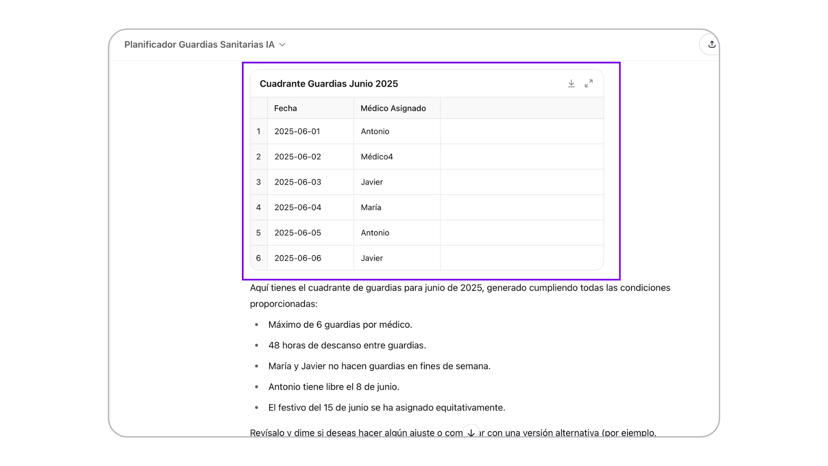Screen dimensions: 828x466
Task: Click row number 4 in the table
Action: coord(259,208)
